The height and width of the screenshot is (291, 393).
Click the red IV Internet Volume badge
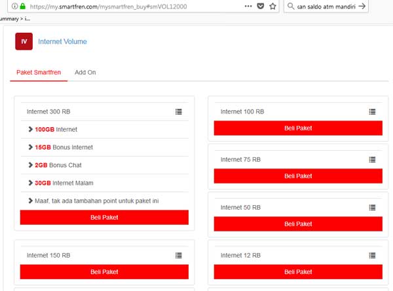coord(24,41)
